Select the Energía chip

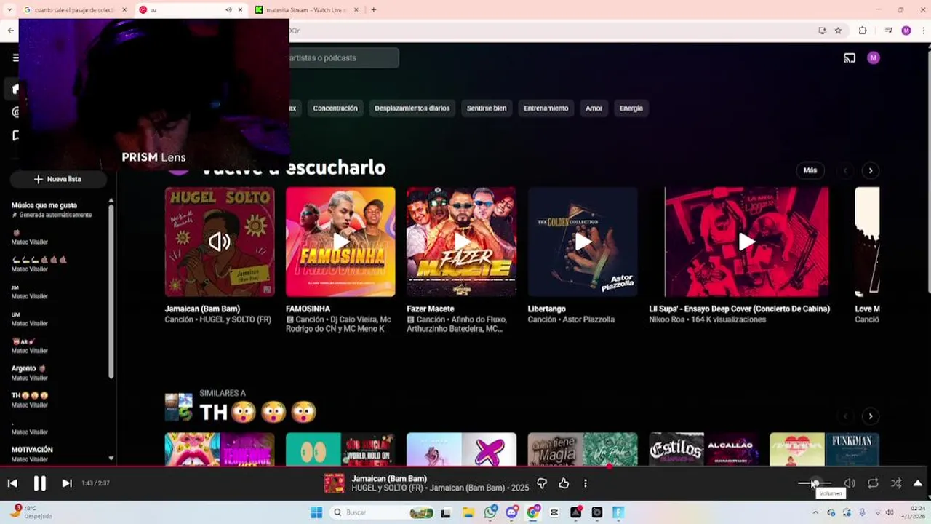631,108
